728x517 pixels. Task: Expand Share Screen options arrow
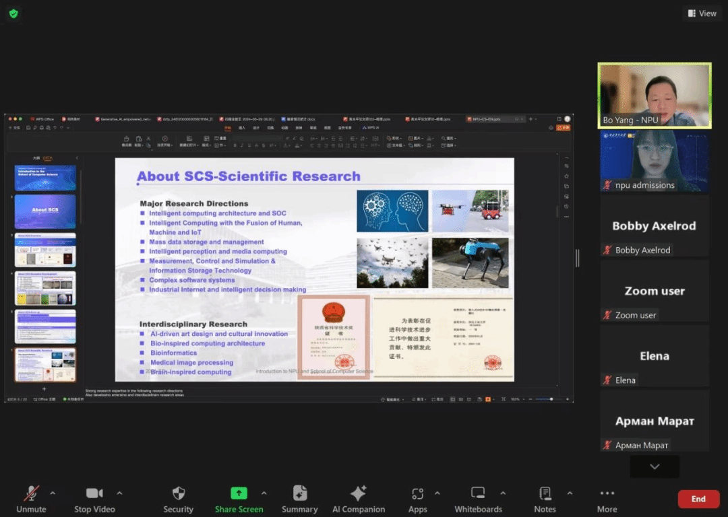(x=264, y=493)
